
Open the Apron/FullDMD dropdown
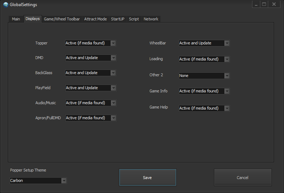point(91,118)
